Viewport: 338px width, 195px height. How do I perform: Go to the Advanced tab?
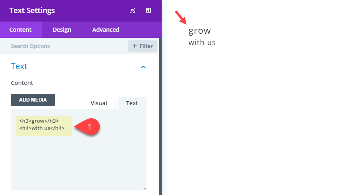(x=105, y=30)
